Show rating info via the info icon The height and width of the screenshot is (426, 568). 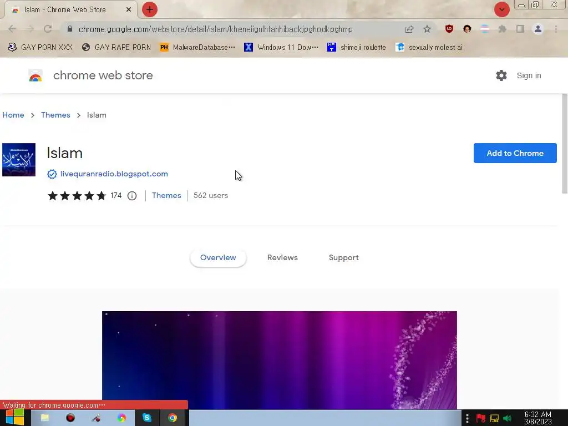pos(132,196)
